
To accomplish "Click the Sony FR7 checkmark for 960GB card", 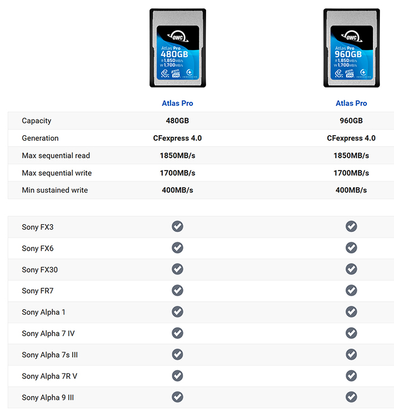I will (x=351, y=290).
